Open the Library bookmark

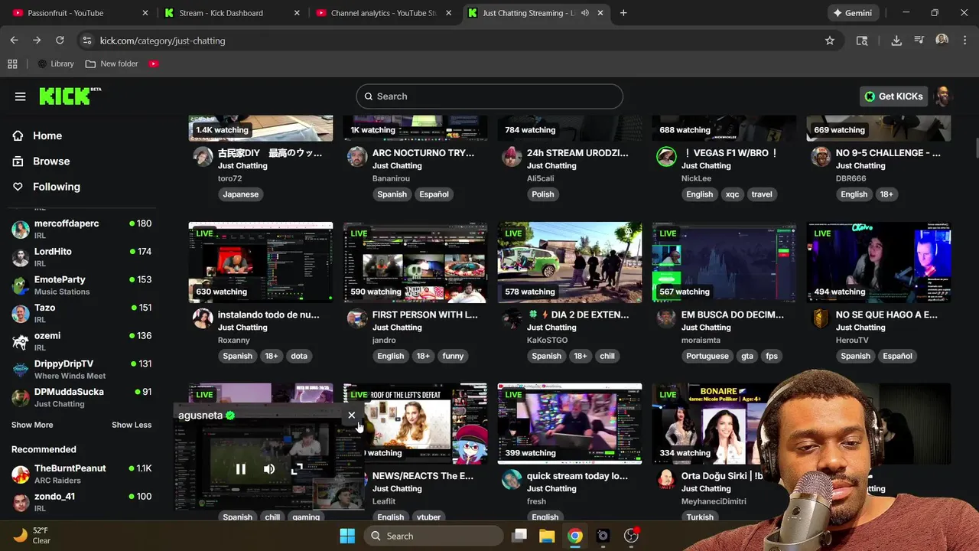point(56,64)
